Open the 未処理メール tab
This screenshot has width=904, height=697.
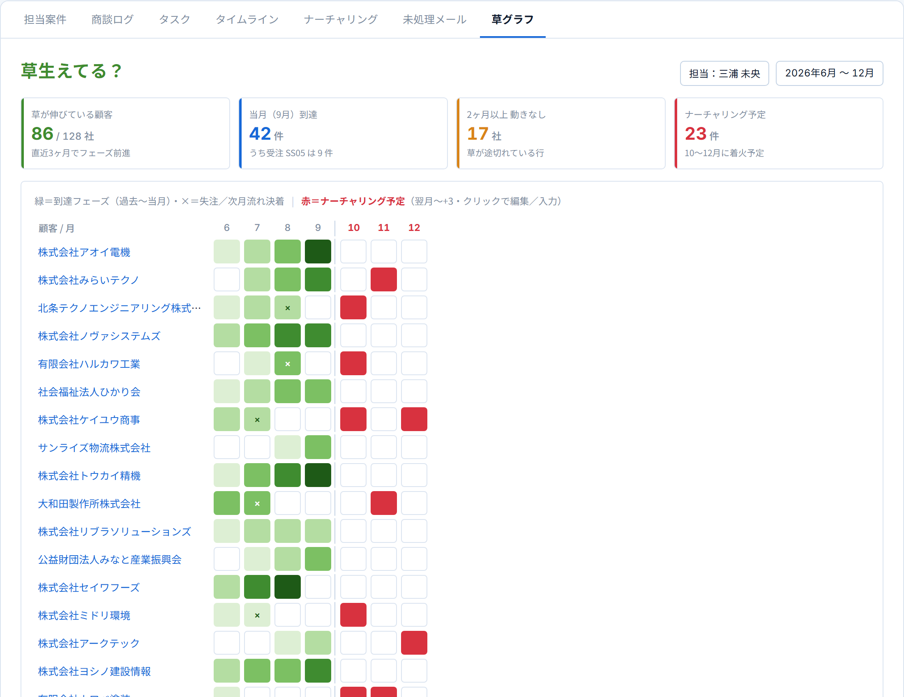point(435,19)
